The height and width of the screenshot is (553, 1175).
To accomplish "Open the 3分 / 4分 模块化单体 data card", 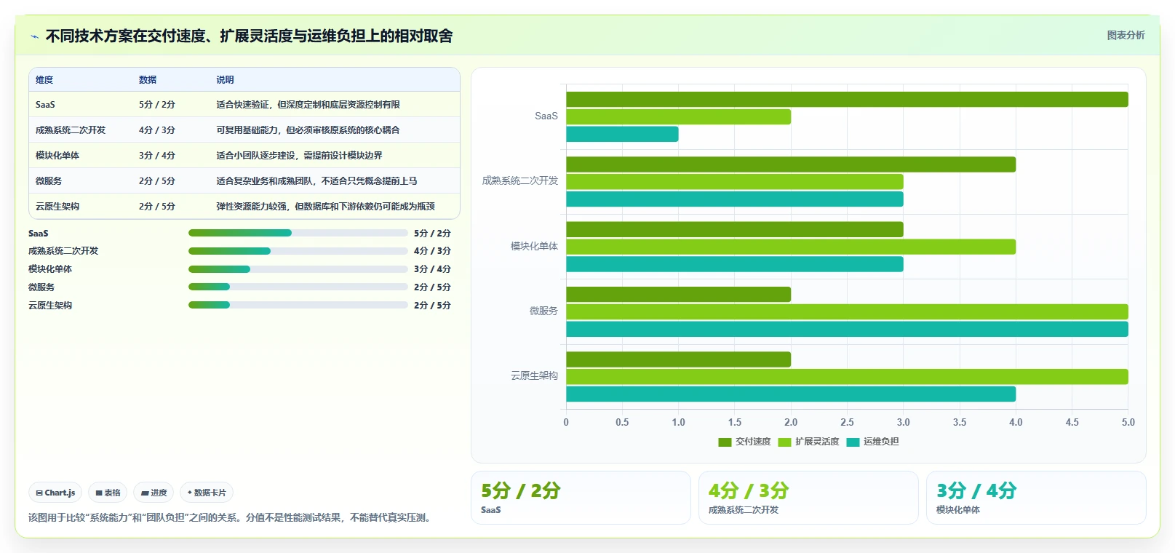I will pyautogui.click(x=1036, y=498).
